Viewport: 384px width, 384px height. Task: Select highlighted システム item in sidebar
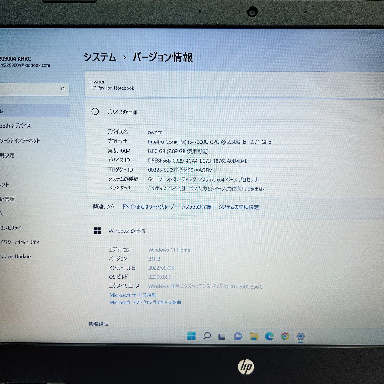[x=34, y=111]
